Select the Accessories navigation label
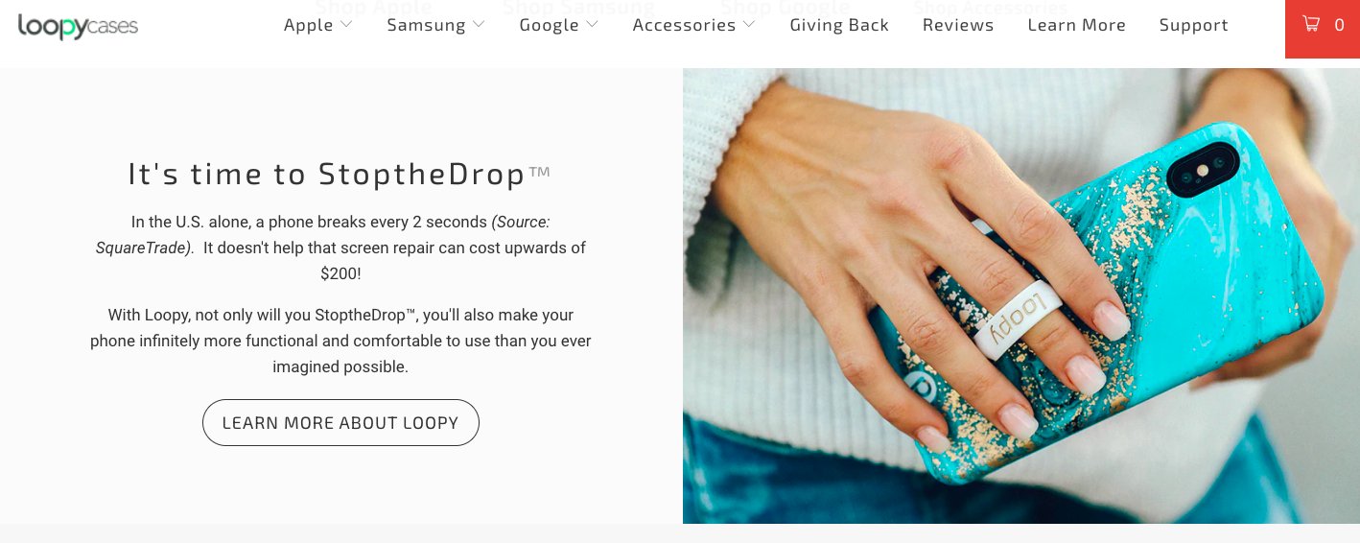 coord(684,25)
